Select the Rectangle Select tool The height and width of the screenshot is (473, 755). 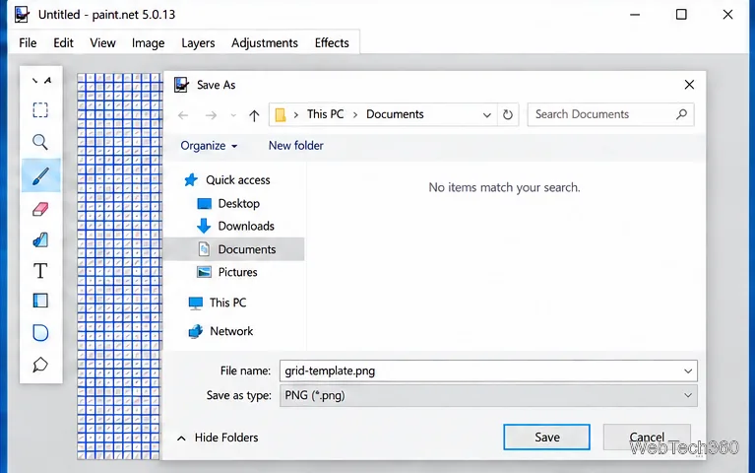click(x=40, y=110)
